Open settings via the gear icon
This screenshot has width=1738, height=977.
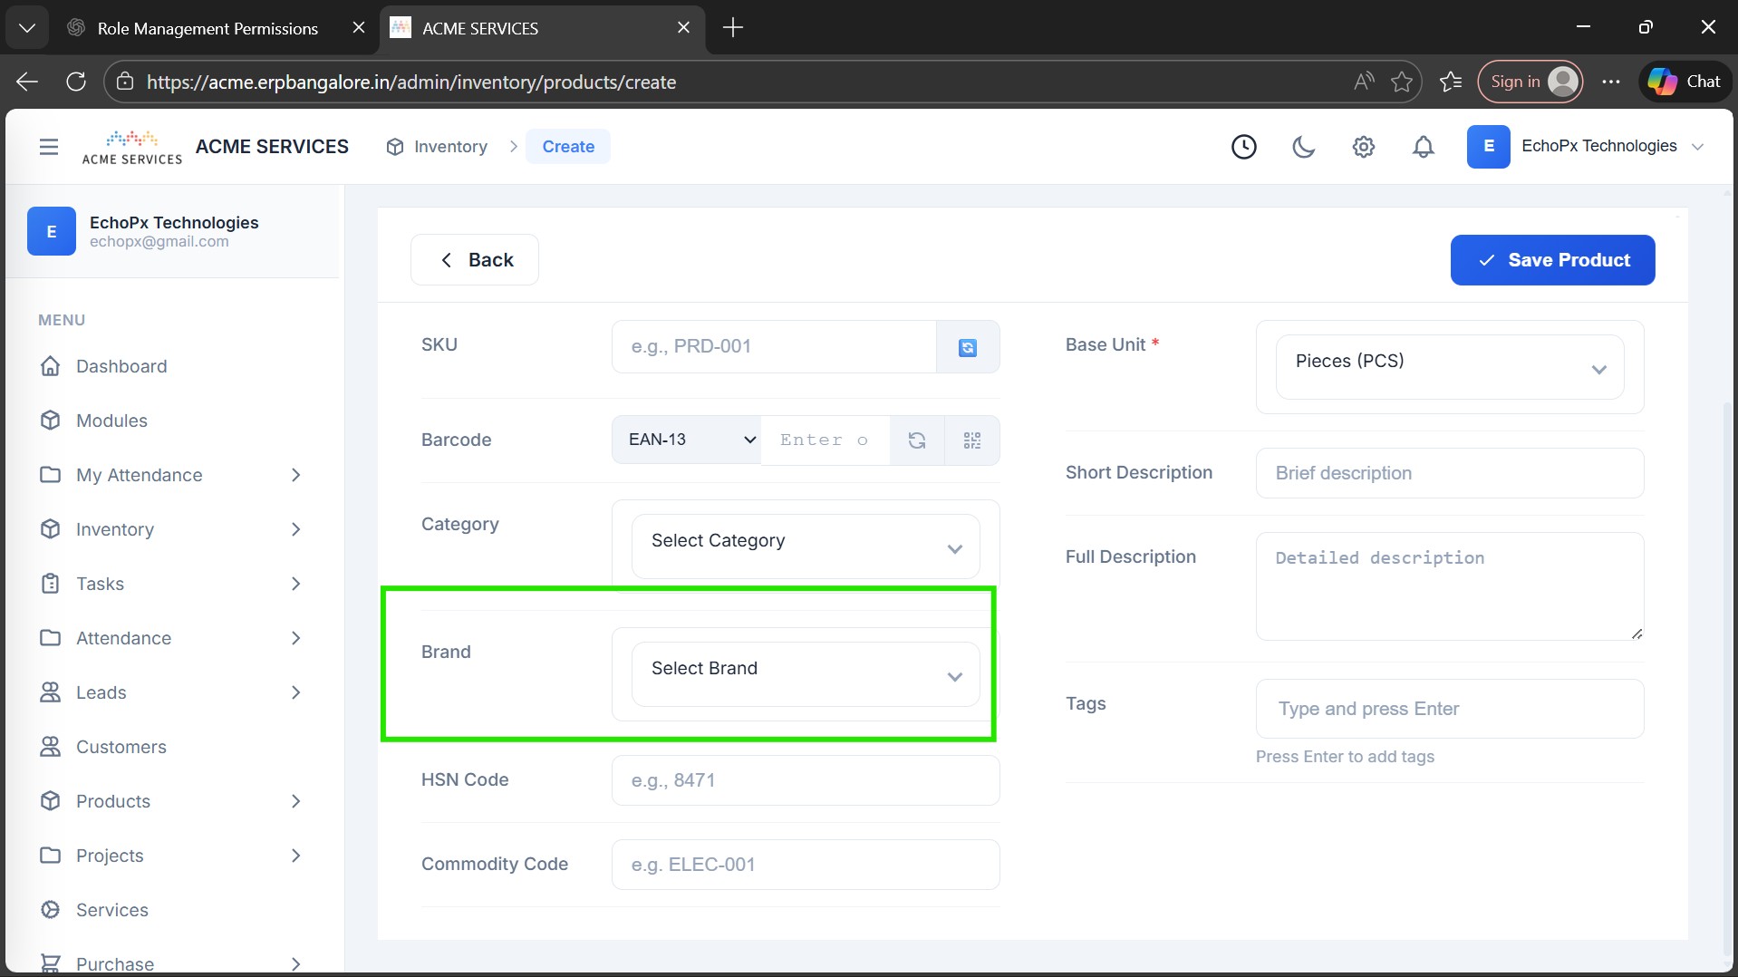point(1363,147)
